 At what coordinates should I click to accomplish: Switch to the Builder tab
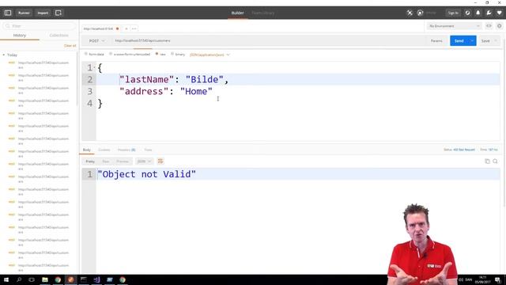click(x=237, y=13)
